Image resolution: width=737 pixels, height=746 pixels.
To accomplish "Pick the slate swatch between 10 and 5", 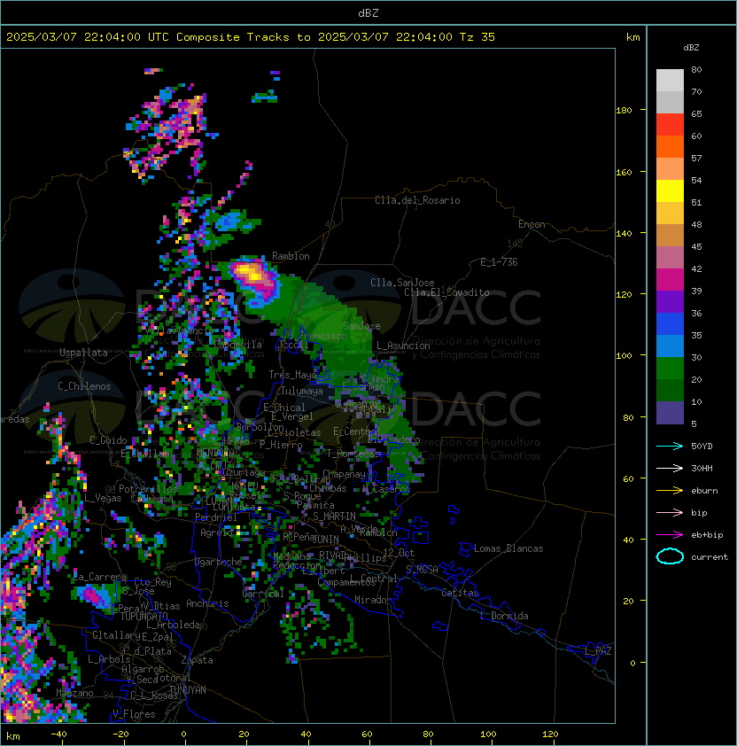I will point(670,413).
